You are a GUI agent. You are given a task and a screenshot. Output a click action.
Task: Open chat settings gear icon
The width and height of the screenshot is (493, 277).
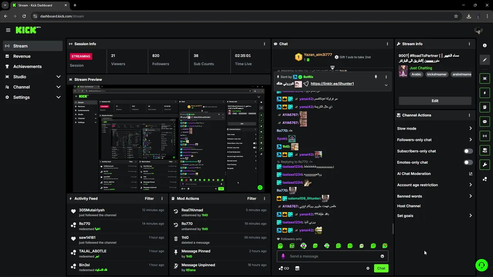coord(368,269)
